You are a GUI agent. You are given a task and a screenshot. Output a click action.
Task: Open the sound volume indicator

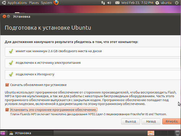109,3
